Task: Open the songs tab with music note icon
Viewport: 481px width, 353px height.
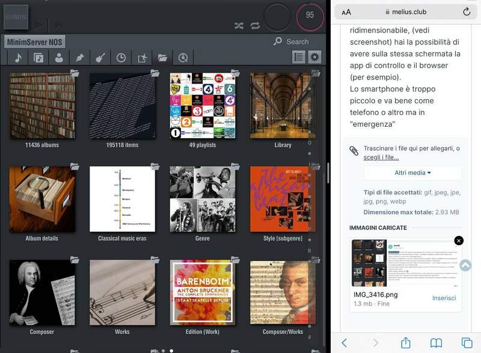Action: click(x=18, y=58)
